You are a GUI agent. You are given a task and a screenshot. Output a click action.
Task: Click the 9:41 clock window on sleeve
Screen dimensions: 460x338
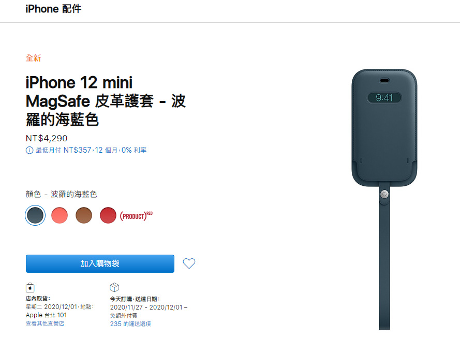[x=384, y=98]
